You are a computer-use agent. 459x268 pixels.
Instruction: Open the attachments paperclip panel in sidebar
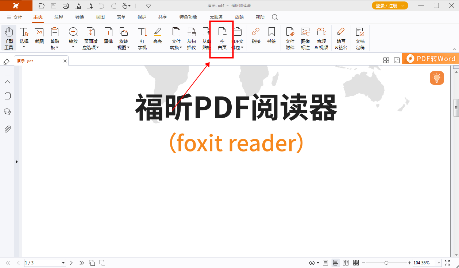click(x=7, y=129)
